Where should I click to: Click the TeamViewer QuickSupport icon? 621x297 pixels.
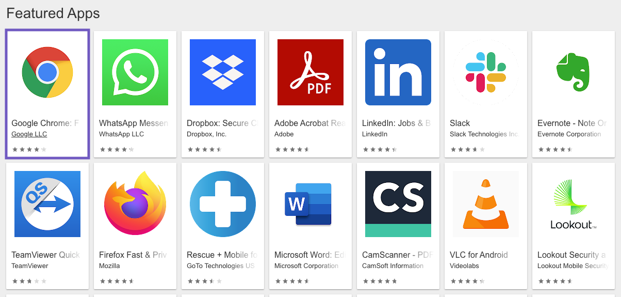[47, 204]
